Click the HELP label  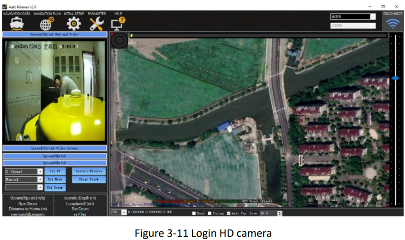[x=118, y=14]
